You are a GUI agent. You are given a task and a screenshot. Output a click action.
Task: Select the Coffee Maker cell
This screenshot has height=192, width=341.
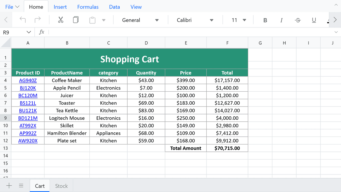click(67, 80)
